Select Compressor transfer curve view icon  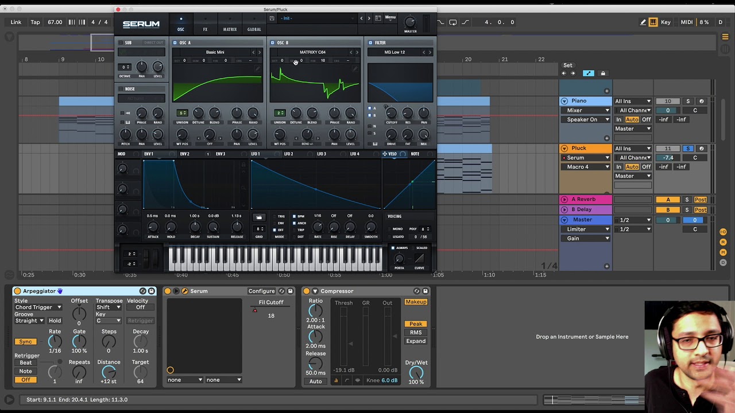[x=347, y=380]
